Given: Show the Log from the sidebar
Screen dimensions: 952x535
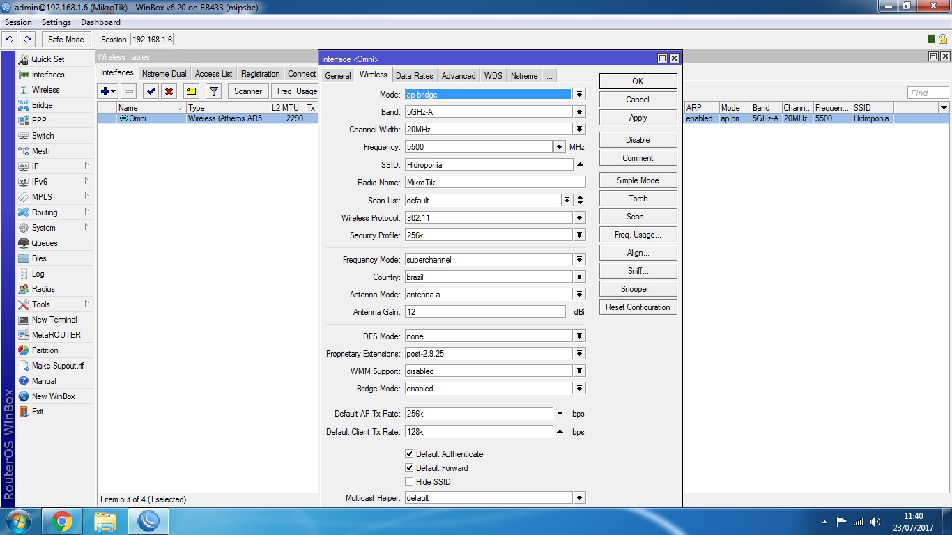Looking at the screenshot, I should coord(38,274).
